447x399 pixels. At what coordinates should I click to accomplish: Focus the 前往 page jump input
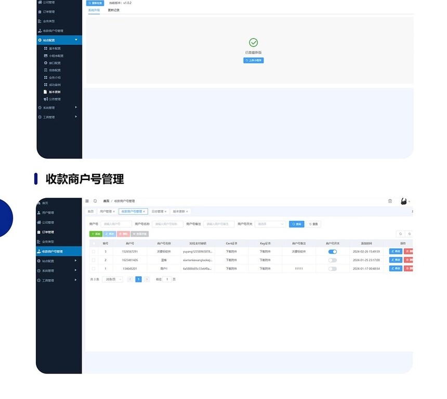click(x=167, y=279)
